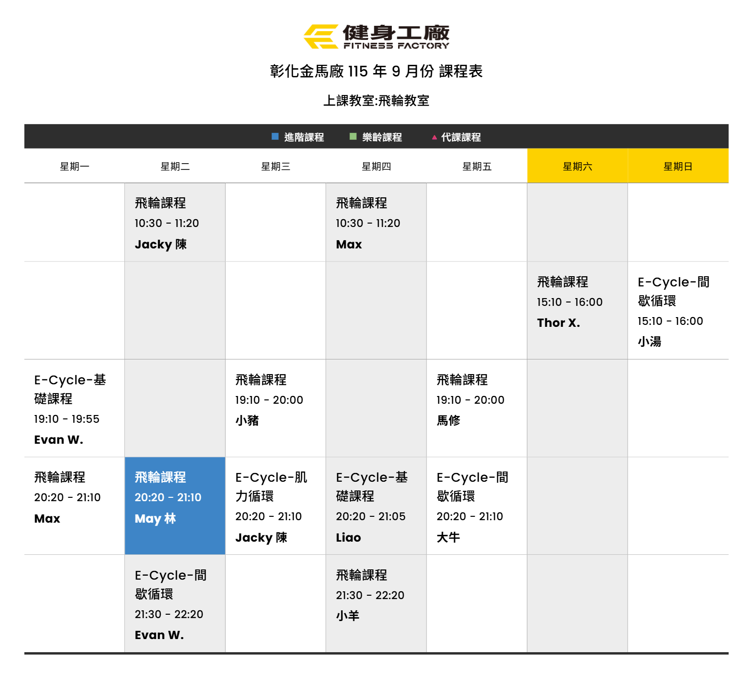The image size is (753, 679).
Task: Click the Fitness Factory logo
Action: pyautogui.click(x=376, y=37)
